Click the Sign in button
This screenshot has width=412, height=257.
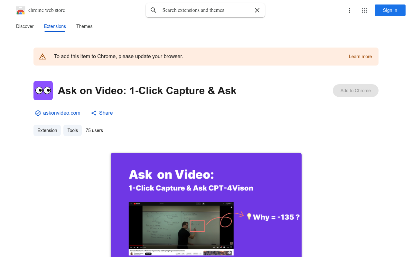click(390, 10)
